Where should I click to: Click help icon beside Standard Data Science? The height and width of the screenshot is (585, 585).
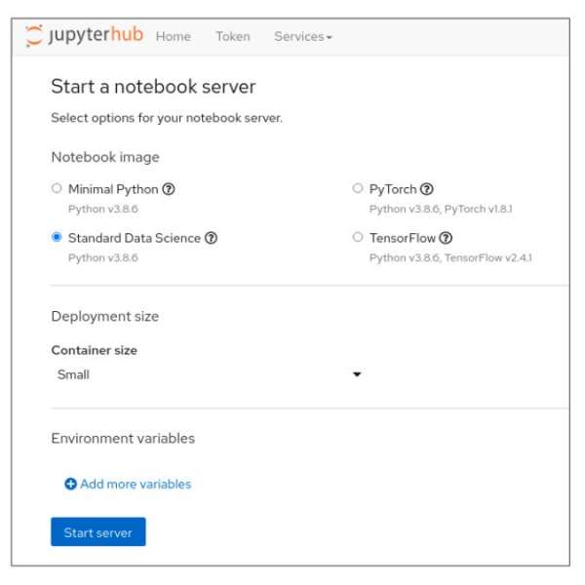(212, 238)
